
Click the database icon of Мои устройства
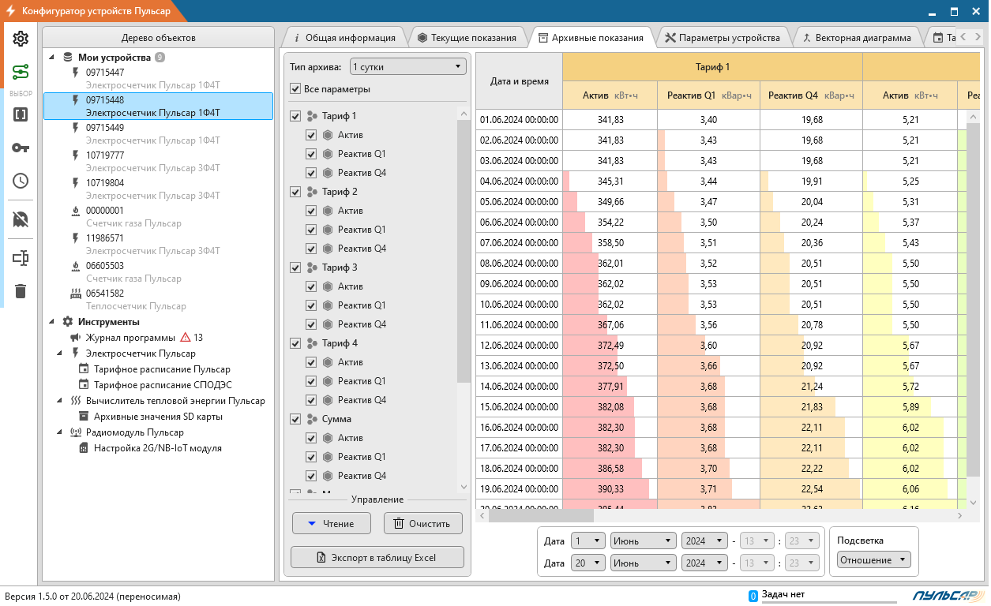pyautogui.click(x=67, y=58)
